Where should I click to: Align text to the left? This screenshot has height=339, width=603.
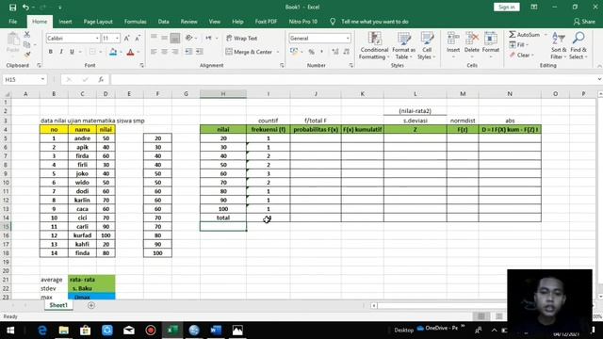(x=154, y=52)
